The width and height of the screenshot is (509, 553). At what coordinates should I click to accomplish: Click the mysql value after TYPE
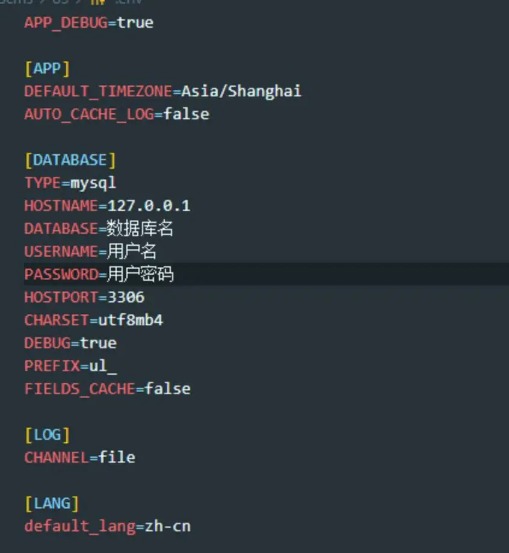pos(93,183)
